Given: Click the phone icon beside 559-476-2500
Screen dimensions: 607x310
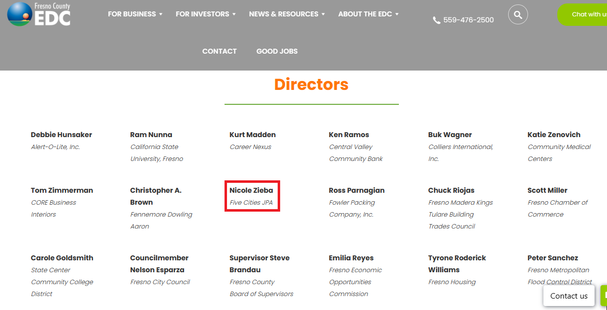Looking at the screenshot, I should tap(437, 20).
